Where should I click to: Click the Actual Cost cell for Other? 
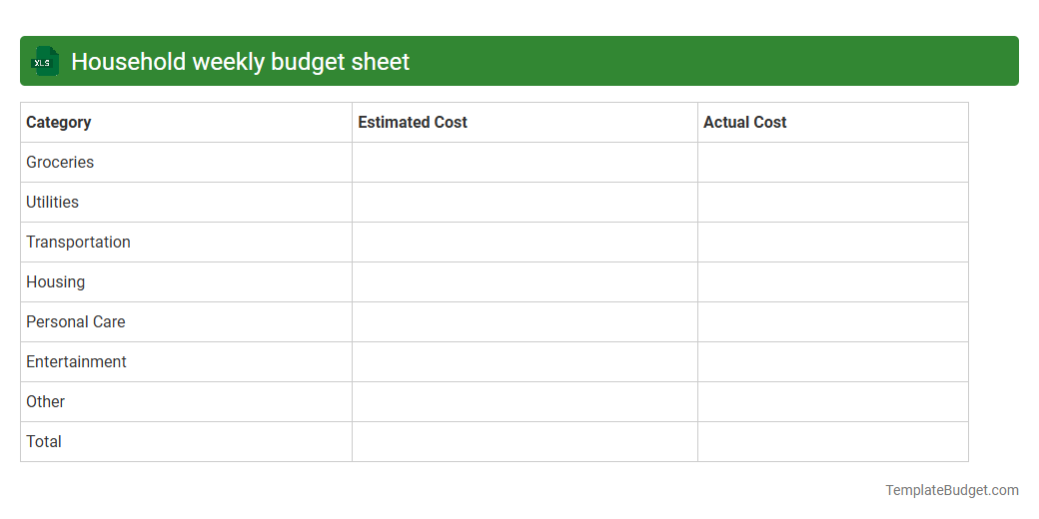(x=833, y=402)
